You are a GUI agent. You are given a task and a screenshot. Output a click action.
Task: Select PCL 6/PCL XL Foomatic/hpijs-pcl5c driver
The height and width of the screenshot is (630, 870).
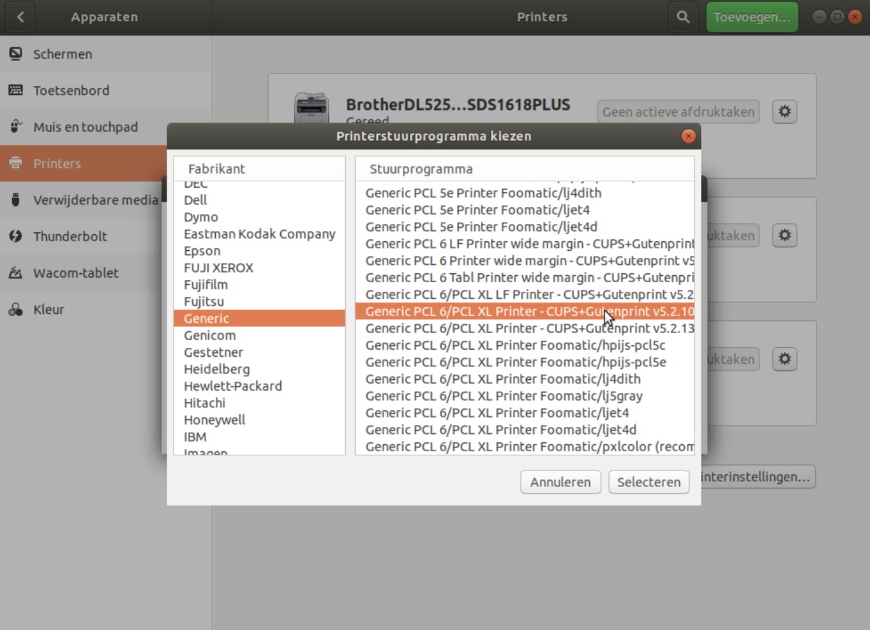tap(525, 345)
